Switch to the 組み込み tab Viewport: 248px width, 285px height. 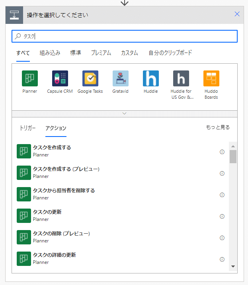pyautogui.click(x=50, y=53)
